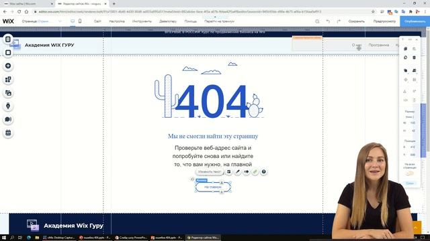Open the link icon in floating toolbar
430x241 pixels.
tap(255, 172)
